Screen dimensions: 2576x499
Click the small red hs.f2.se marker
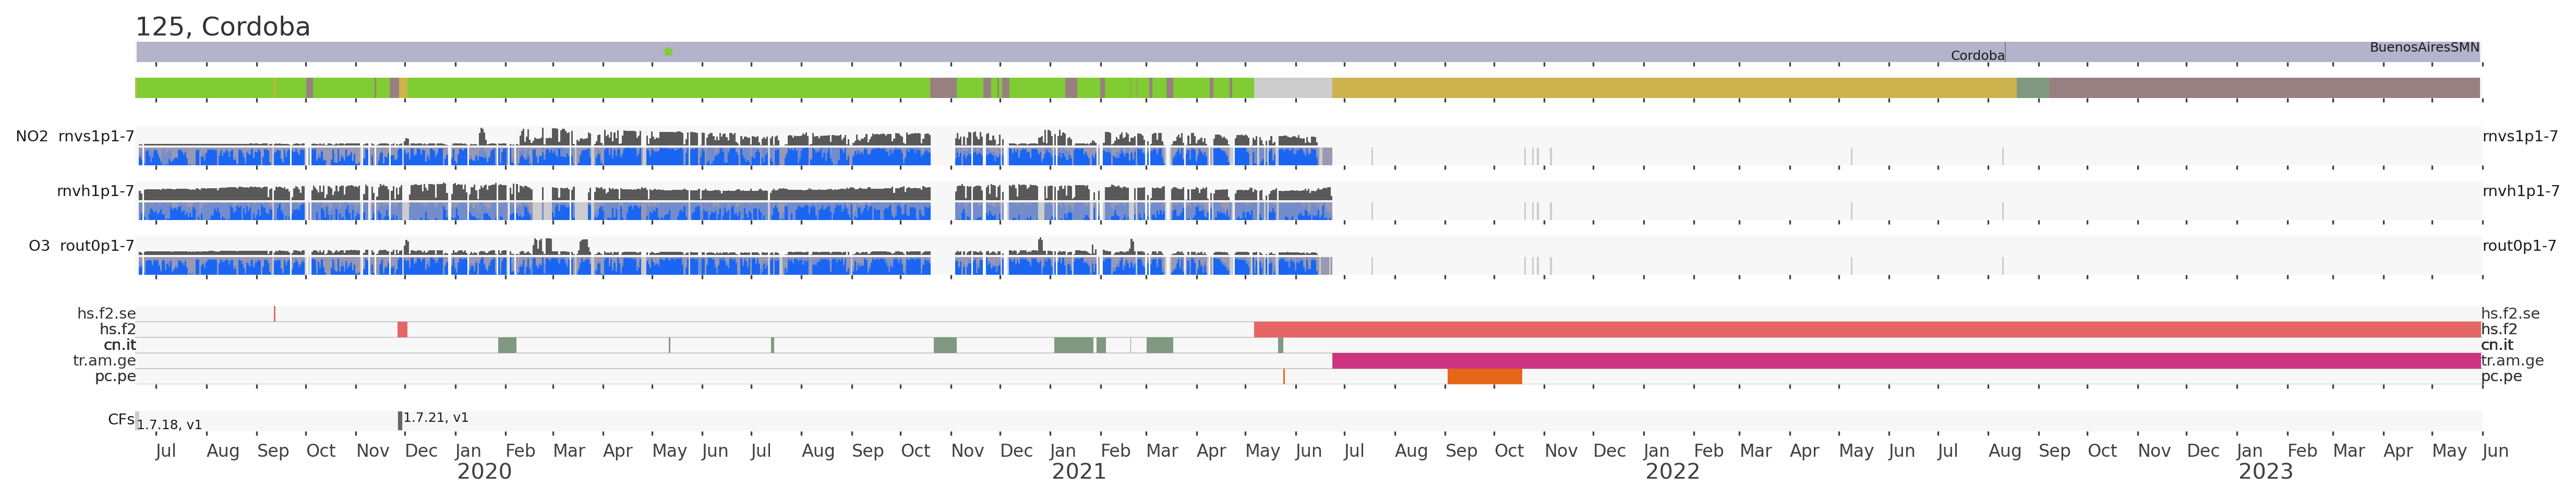tap(275, 314)
